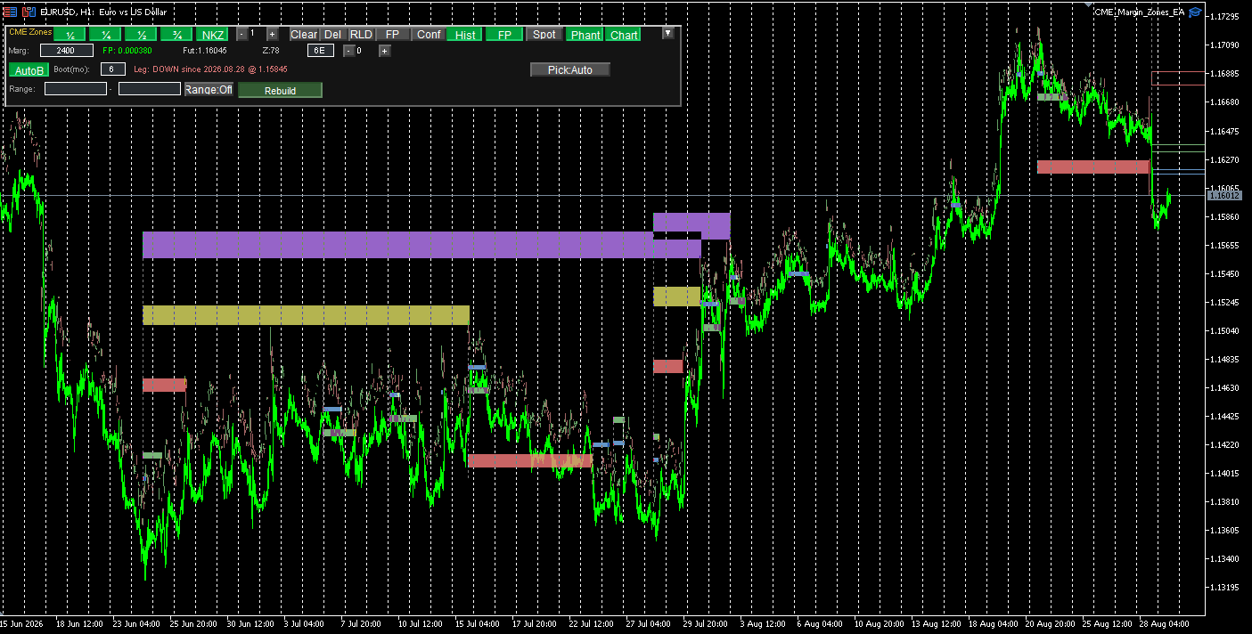Click the Del button
This screenshot has width=1252, height=634.
332,35
